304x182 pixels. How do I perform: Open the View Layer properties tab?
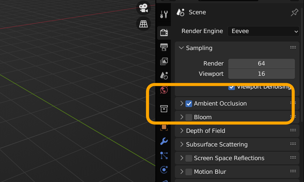tap(164, 61)
